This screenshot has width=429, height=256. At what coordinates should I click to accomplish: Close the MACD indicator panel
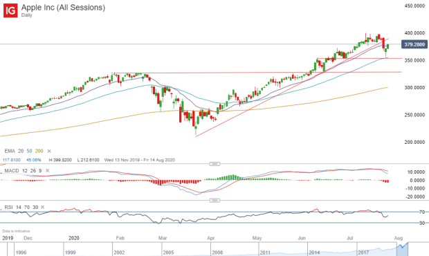[47, 171]
